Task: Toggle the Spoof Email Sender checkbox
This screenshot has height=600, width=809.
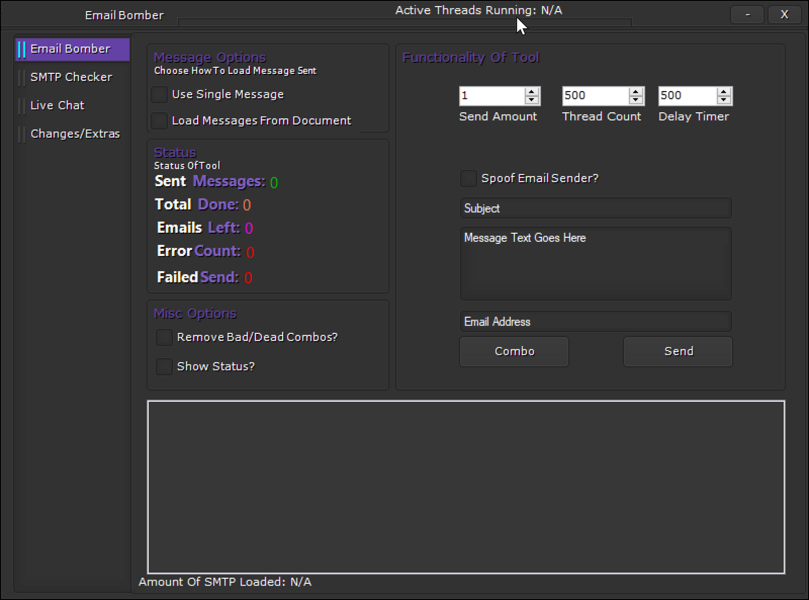Action: click(469, 178)
